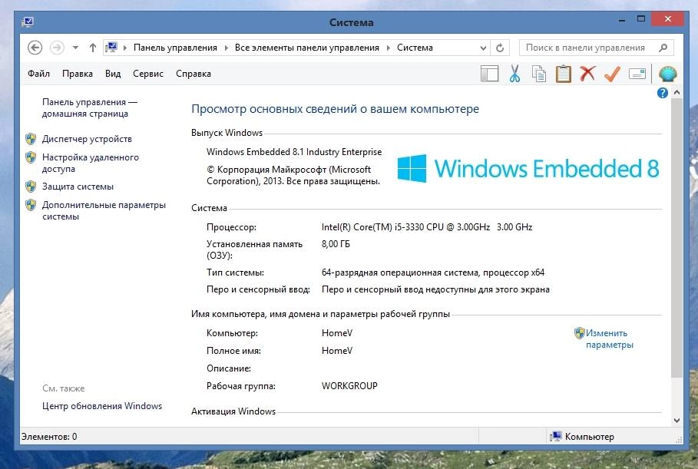Click shield icon beside Защита системы
Screen dimensions: 698x469
tap(31, 187)
